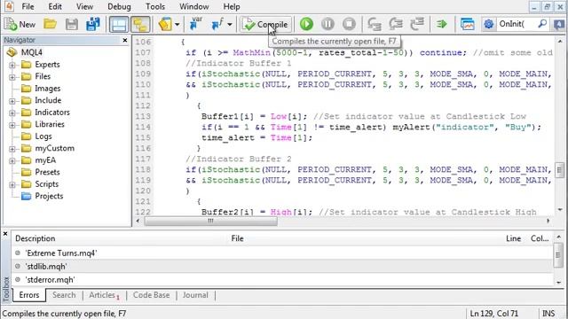This screenshot has width=568, height=319.
Task: Expand the Include folder
Action: 12,101
